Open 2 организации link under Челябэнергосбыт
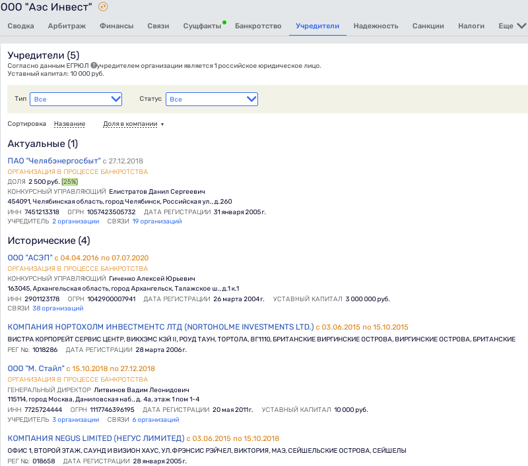Viewport: 528px width, 466px height. tap(76, 221)
